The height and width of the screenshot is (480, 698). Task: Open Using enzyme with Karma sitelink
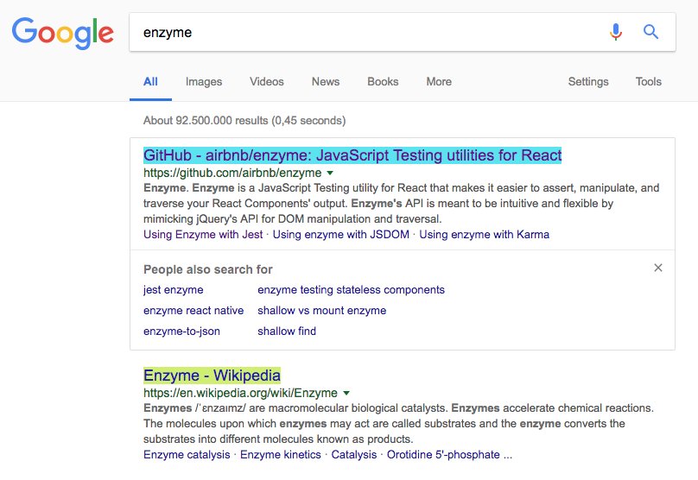[485, 235]
